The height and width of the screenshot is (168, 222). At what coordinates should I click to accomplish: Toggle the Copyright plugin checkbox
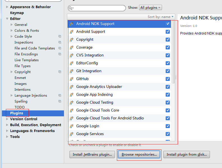pos(168,39)
